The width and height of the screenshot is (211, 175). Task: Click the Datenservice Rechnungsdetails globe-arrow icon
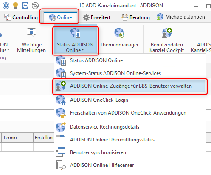click(61, 127)
